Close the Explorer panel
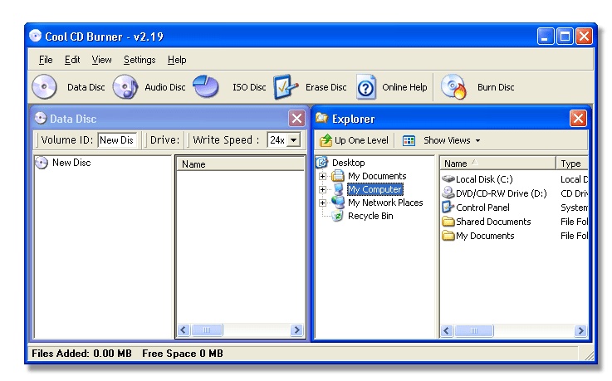This screenshot has width=612, height=381. coord(578,118)
